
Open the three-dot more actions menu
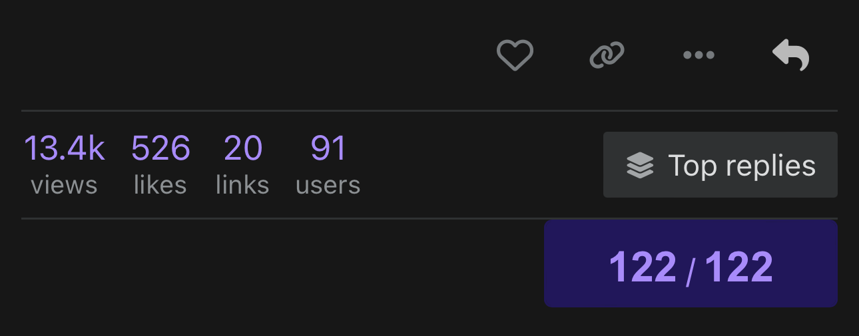click(699, 55)
